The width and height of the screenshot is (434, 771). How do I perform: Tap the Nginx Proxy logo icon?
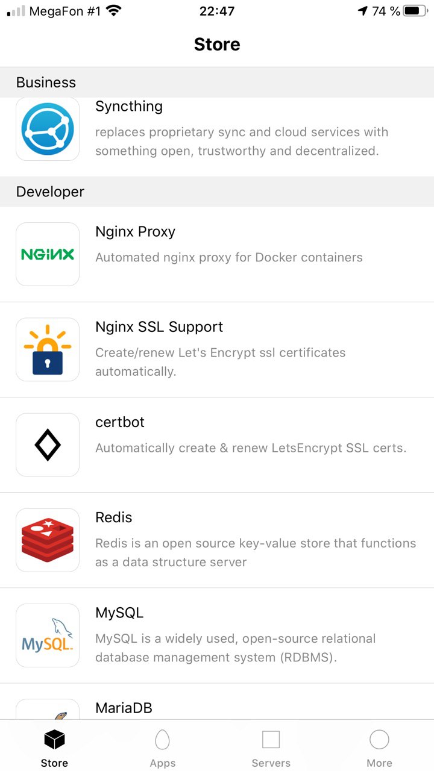pyautogui.click(x=48, y=254)
